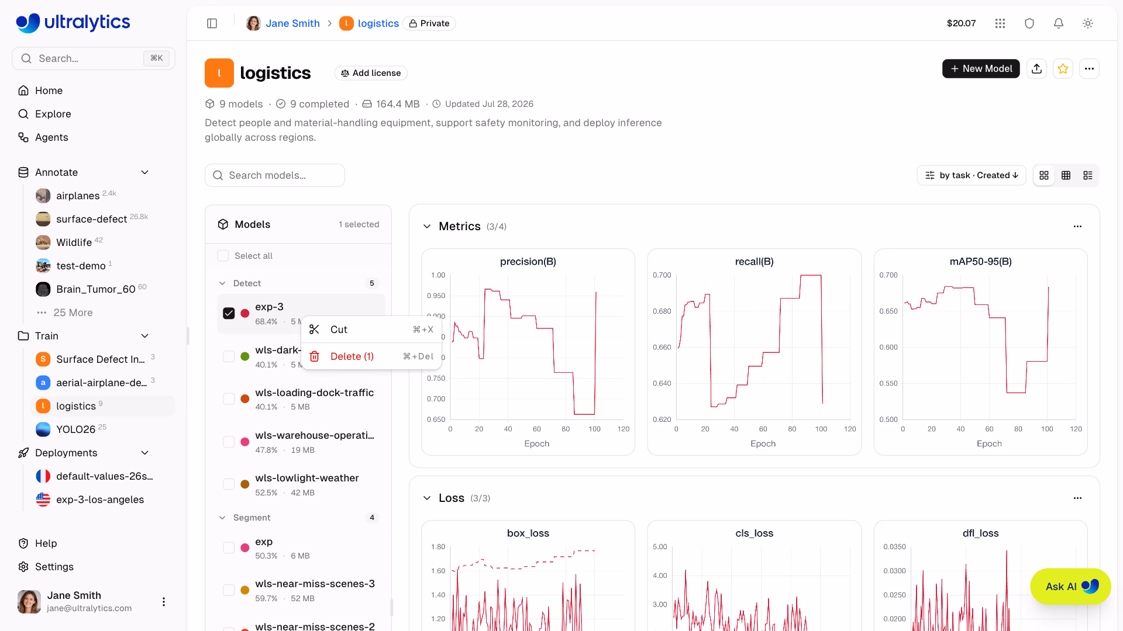Switch to table view
Image resolution: width=1123 pixels, height=631 pixels.
[1066, 175]
